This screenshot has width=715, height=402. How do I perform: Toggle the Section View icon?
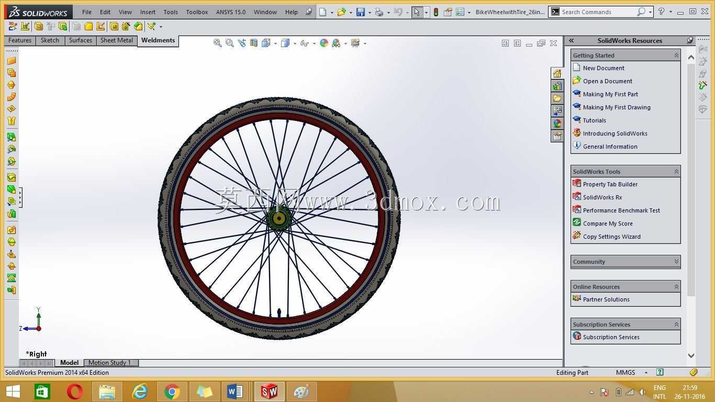click(254, 43)
